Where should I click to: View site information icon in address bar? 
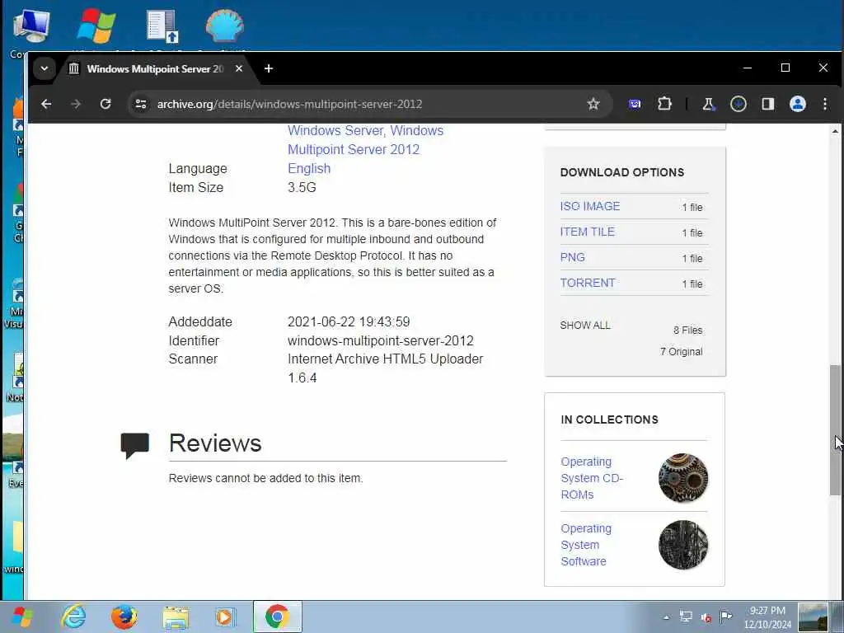pyautogui.click(x=141, y=104)
